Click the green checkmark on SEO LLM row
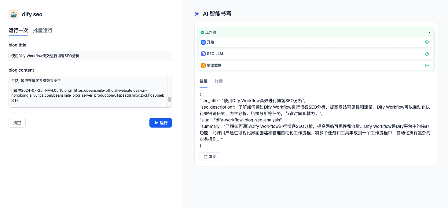448x208 pixels. click(x=427, y=54)
